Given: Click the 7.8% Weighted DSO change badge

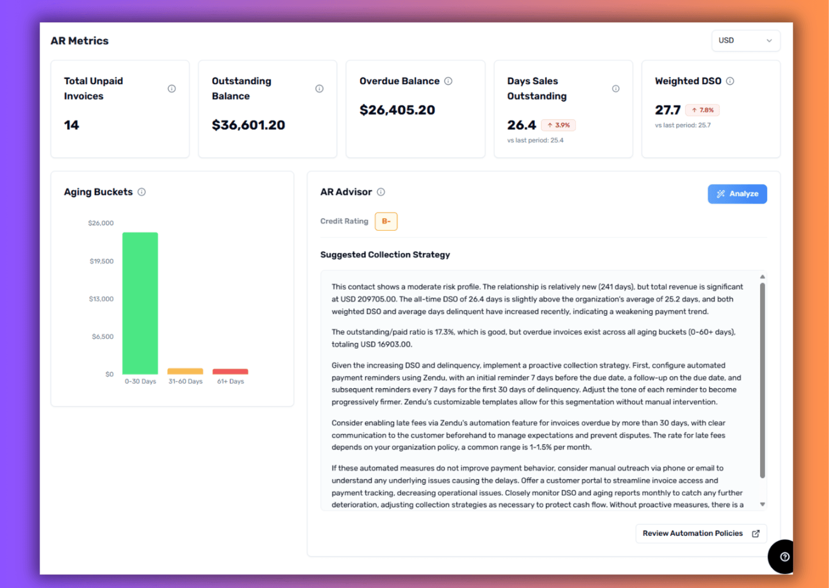Looking at the screenshot, I should tap(702, 110).
